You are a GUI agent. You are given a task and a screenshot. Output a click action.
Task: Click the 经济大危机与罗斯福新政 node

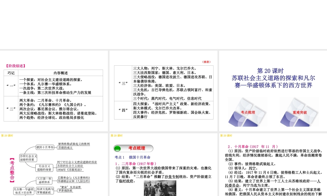point(45,190)
